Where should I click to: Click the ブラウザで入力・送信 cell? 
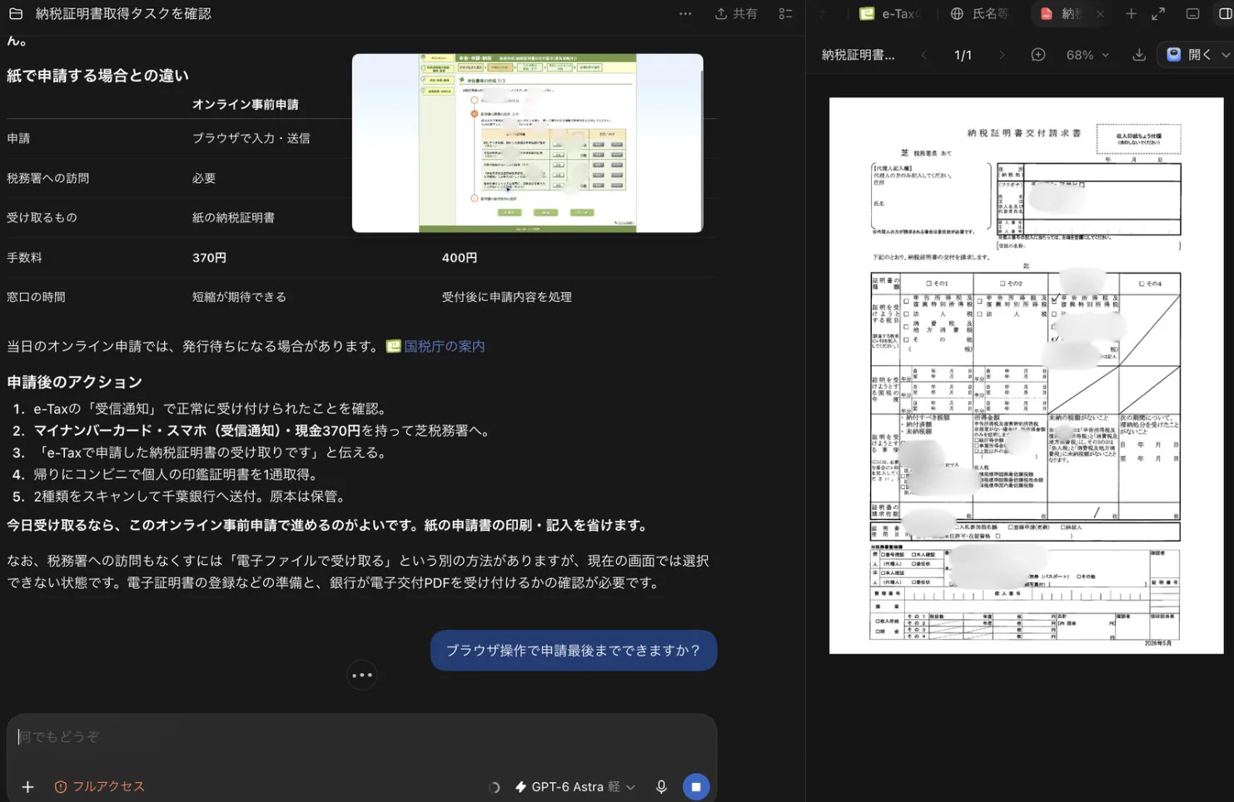(251, 138)
